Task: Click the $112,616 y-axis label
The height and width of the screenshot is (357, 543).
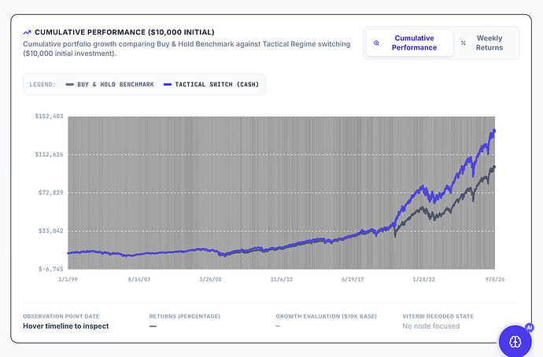Action: coord(49,154)
